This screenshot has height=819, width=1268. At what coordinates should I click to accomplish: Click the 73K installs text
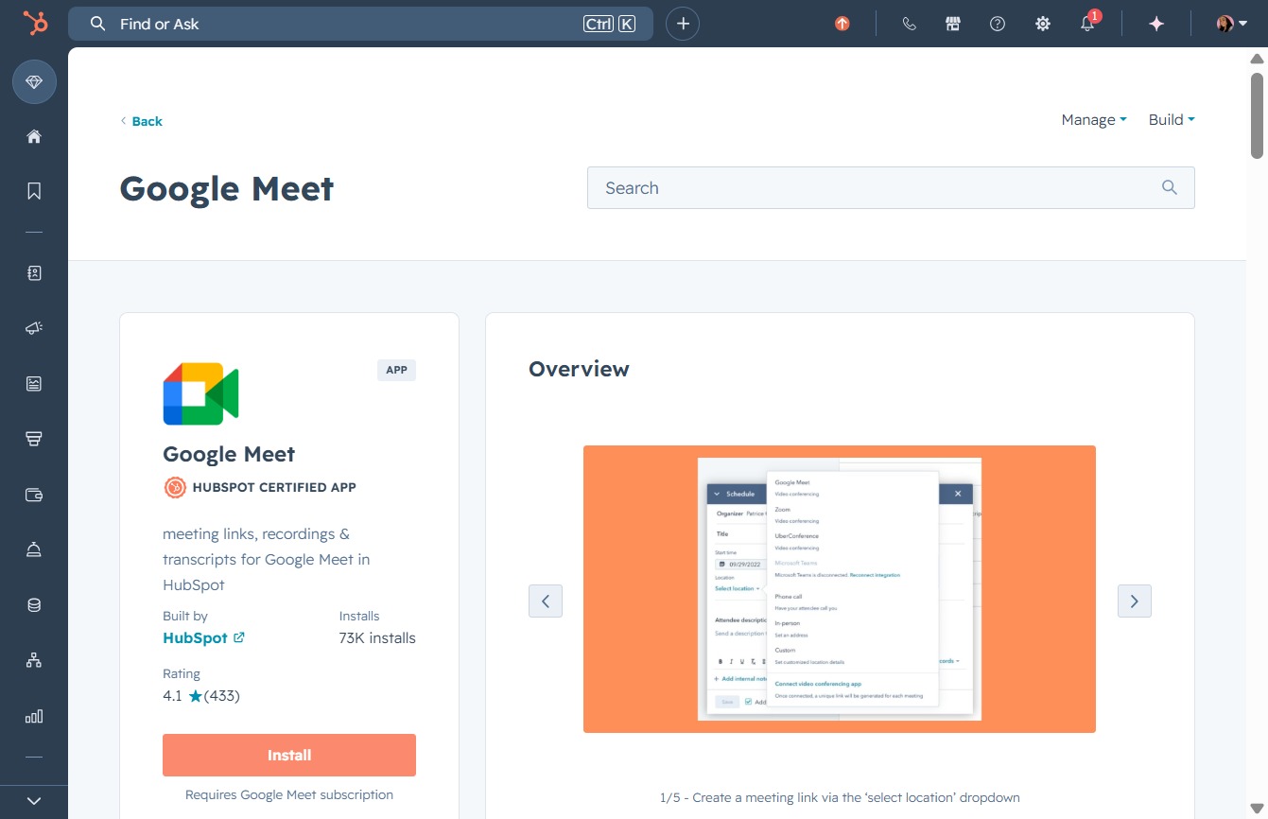[377, 637]
